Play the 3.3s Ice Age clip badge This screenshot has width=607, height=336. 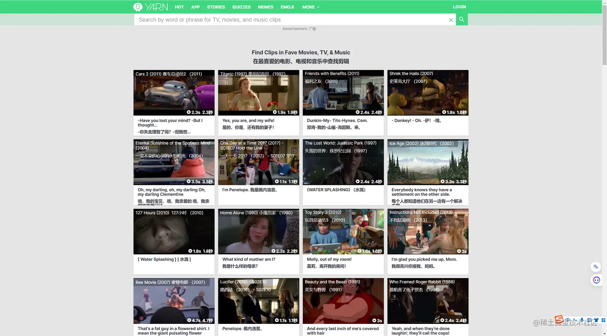tap(453, 182)
